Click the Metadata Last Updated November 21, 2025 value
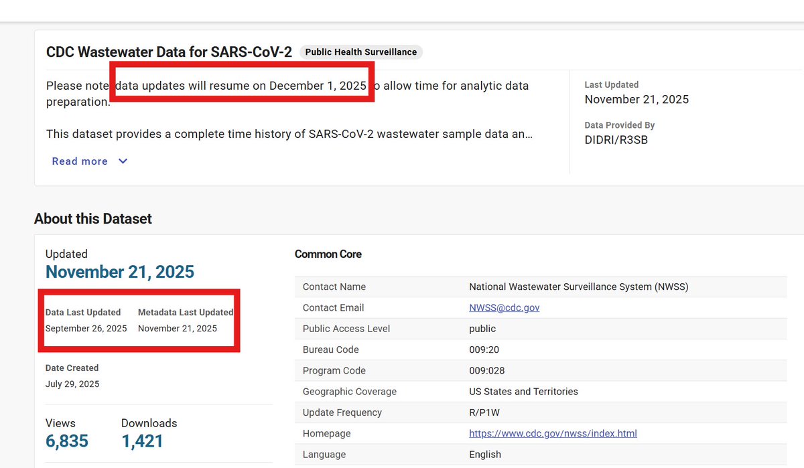The width and height of the screenshot is (804, 468). [178, 329]
